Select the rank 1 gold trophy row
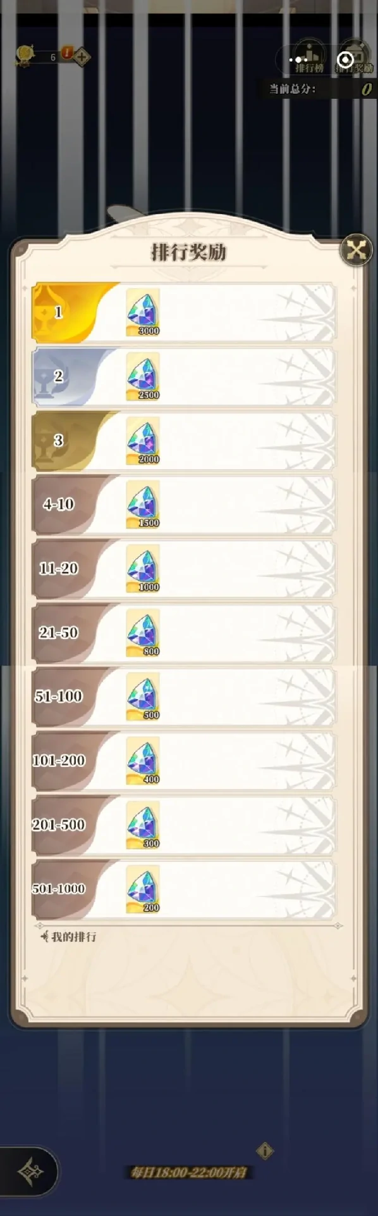The width and height of the screenshot is (378, 1216). 183,312
